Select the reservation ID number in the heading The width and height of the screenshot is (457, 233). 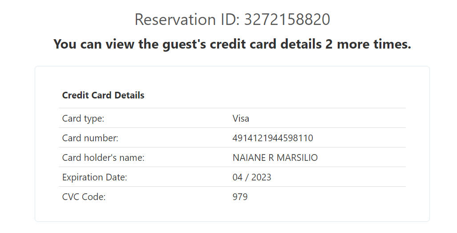tap(287, 20)
